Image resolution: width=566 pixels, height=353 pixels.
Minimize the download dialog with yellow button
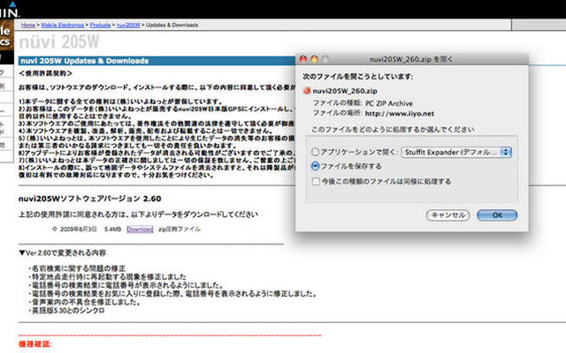315,59
